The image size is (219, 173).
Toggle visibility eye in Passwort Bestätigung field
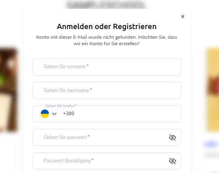172,161
